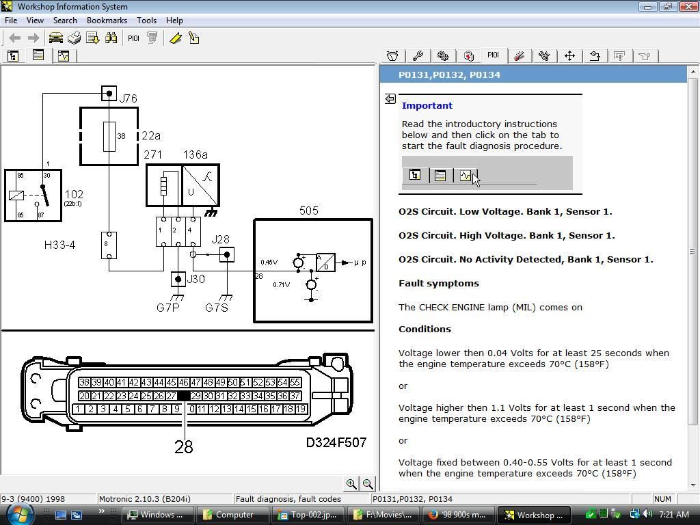Viewport: 700px width, 525px height.
Task: Select the four-arrow move icon
Action: pos(571,56)
